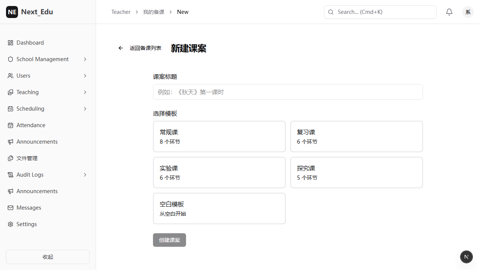This screenshot has height=270, width=480.
Task: Select the 空白模板 card
Action: (x=219, y=208)
